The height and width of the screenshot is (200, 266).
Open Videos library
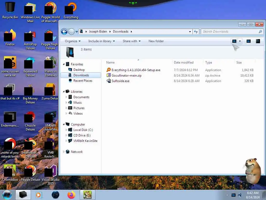pyautogui.click(x=78, y=114)
